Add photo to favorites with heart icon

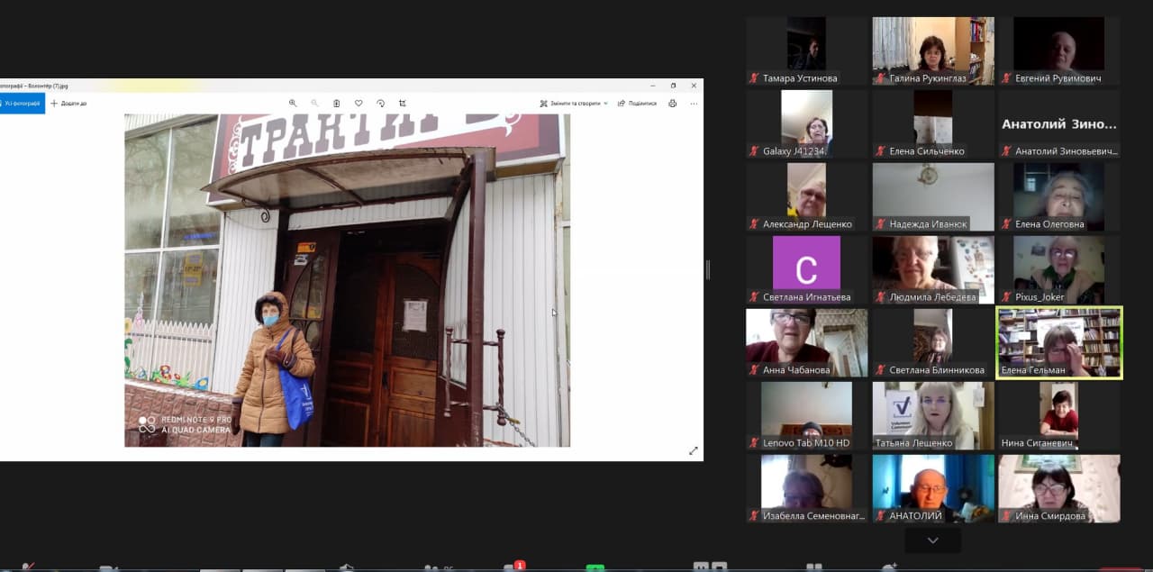(x=359, y=104)
